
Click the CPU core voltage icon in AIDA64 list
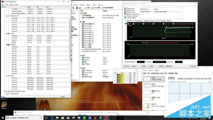[x=83, y=58]
